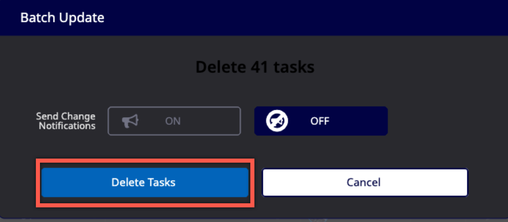This screenshot has height=222, width=508.
Task: Click the word "Batch" in the dialog title
Action: point(35,18)
